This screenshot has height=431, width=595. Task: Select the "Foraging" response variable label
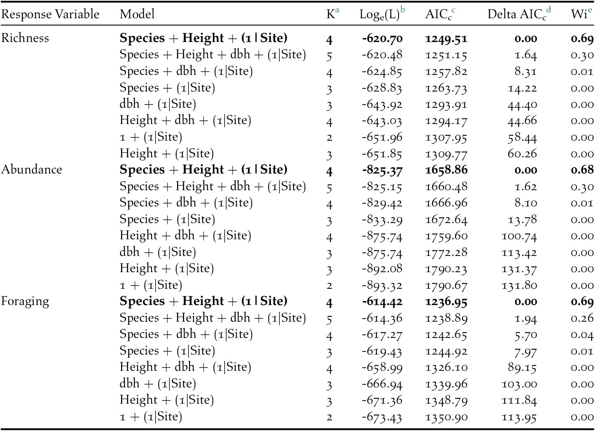[25, 301]
